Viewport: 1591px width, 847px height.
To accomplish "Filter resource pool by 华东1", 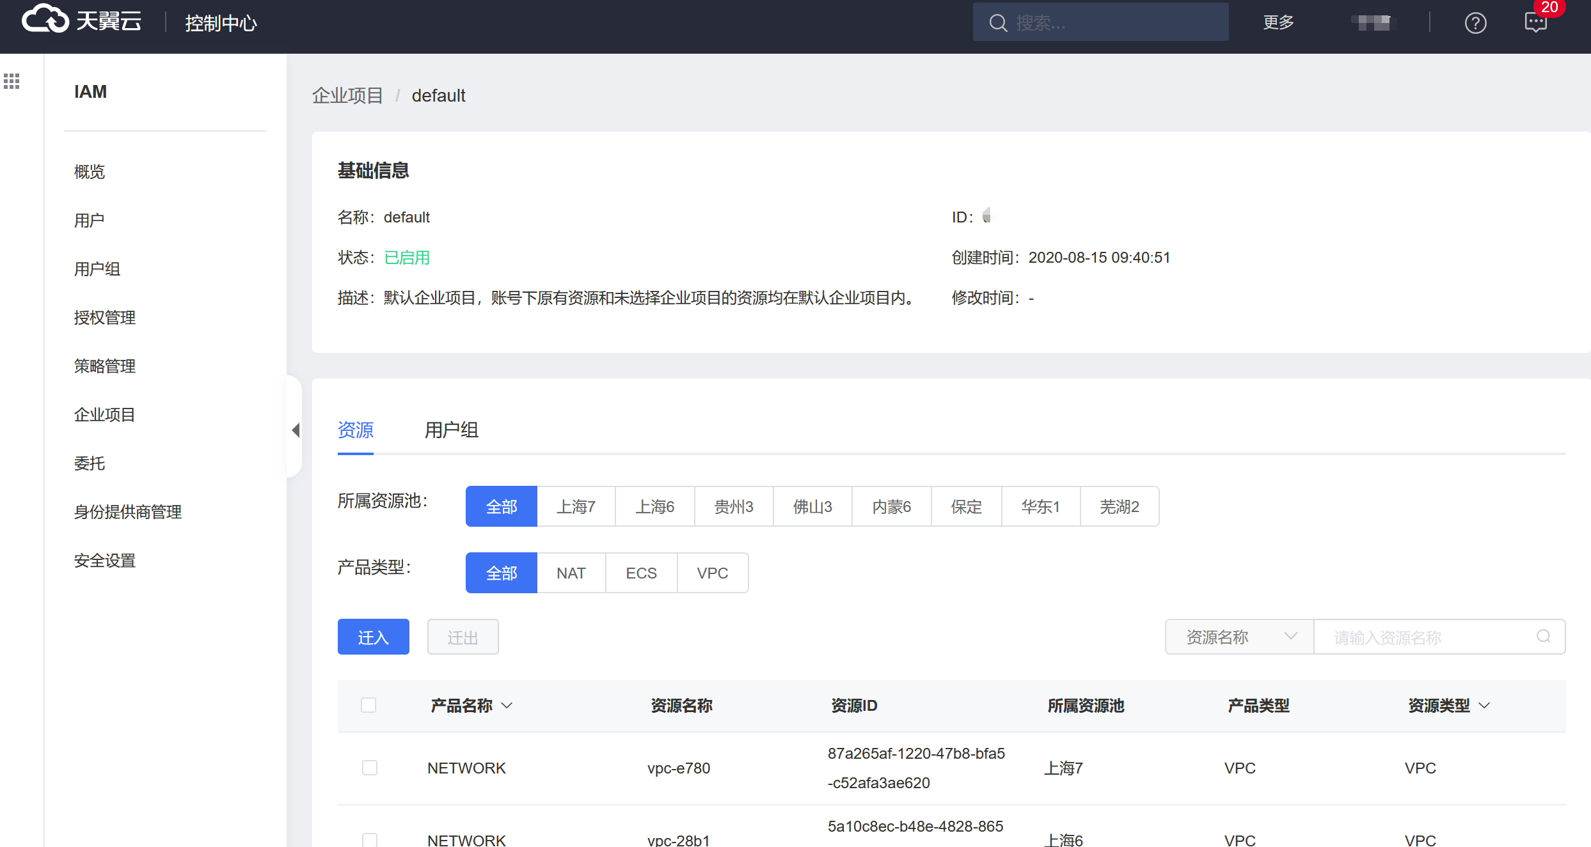I will click(x=1041, y=506).
